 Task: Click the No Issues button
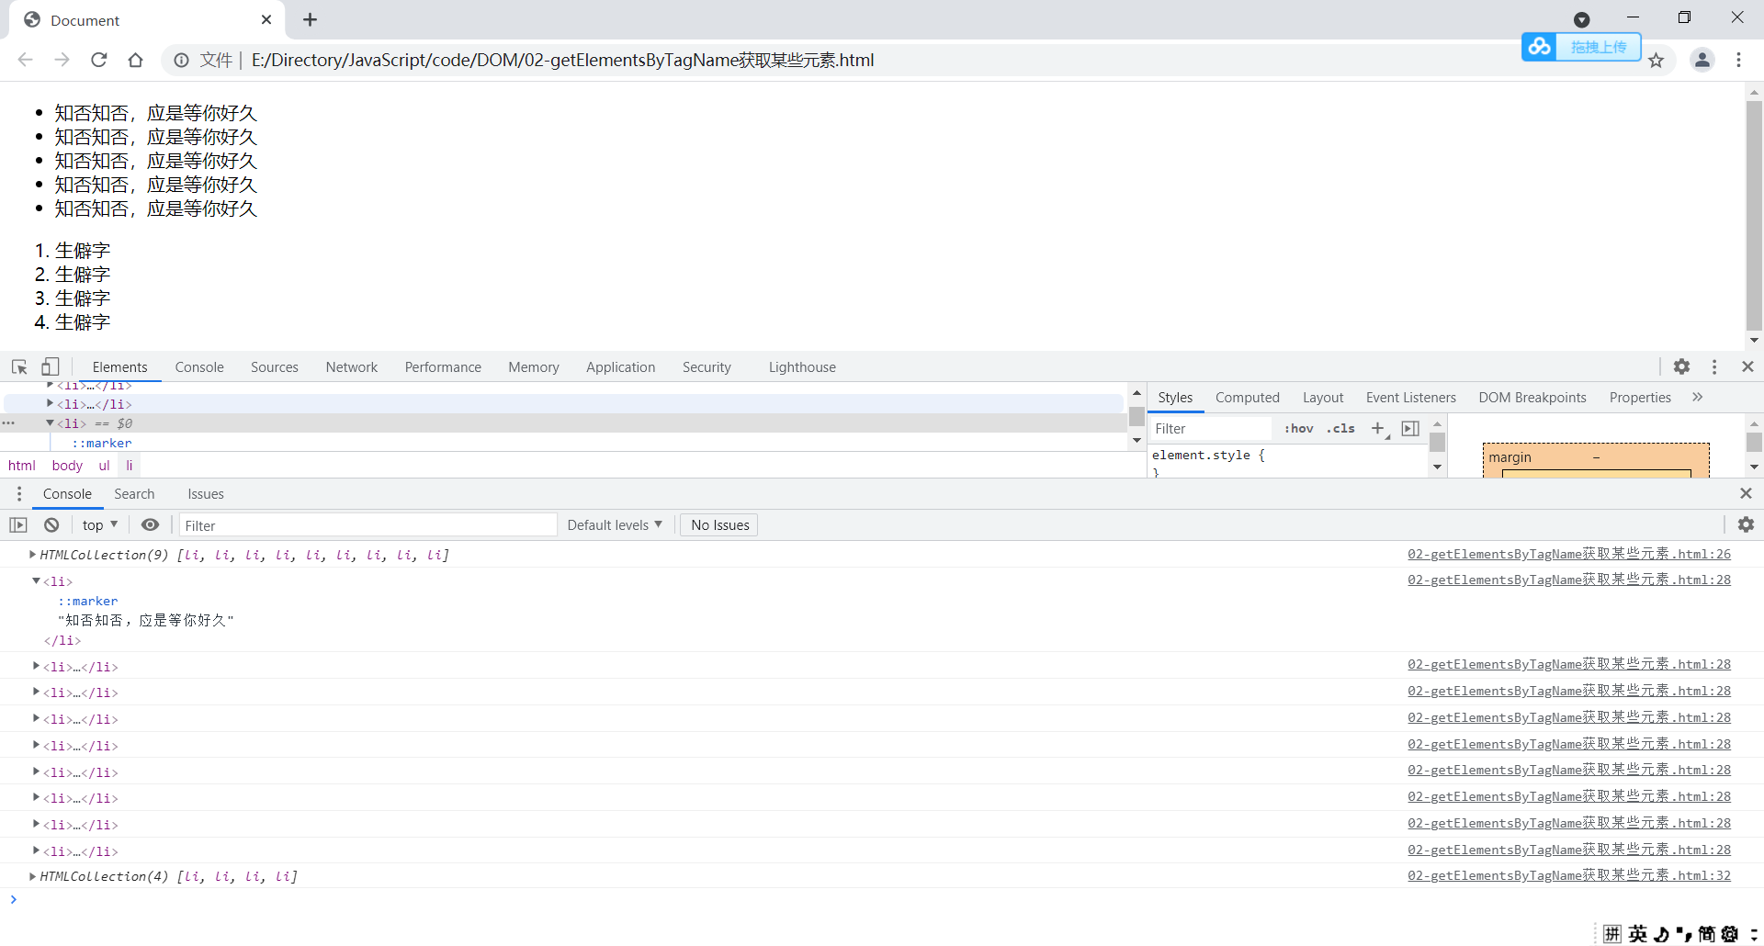[x=718, y=524]
